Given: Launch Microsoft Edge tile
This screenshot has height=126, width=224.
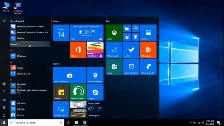Looking at the screenshot, I should point(95,75).
